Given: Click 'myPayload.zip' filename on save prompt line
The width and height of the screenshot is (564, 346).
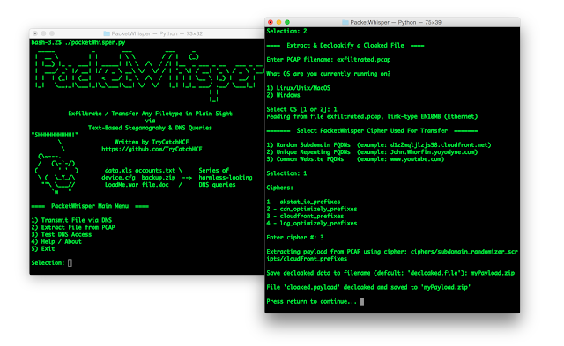Looking at the screenshot, I should point(493,273).
